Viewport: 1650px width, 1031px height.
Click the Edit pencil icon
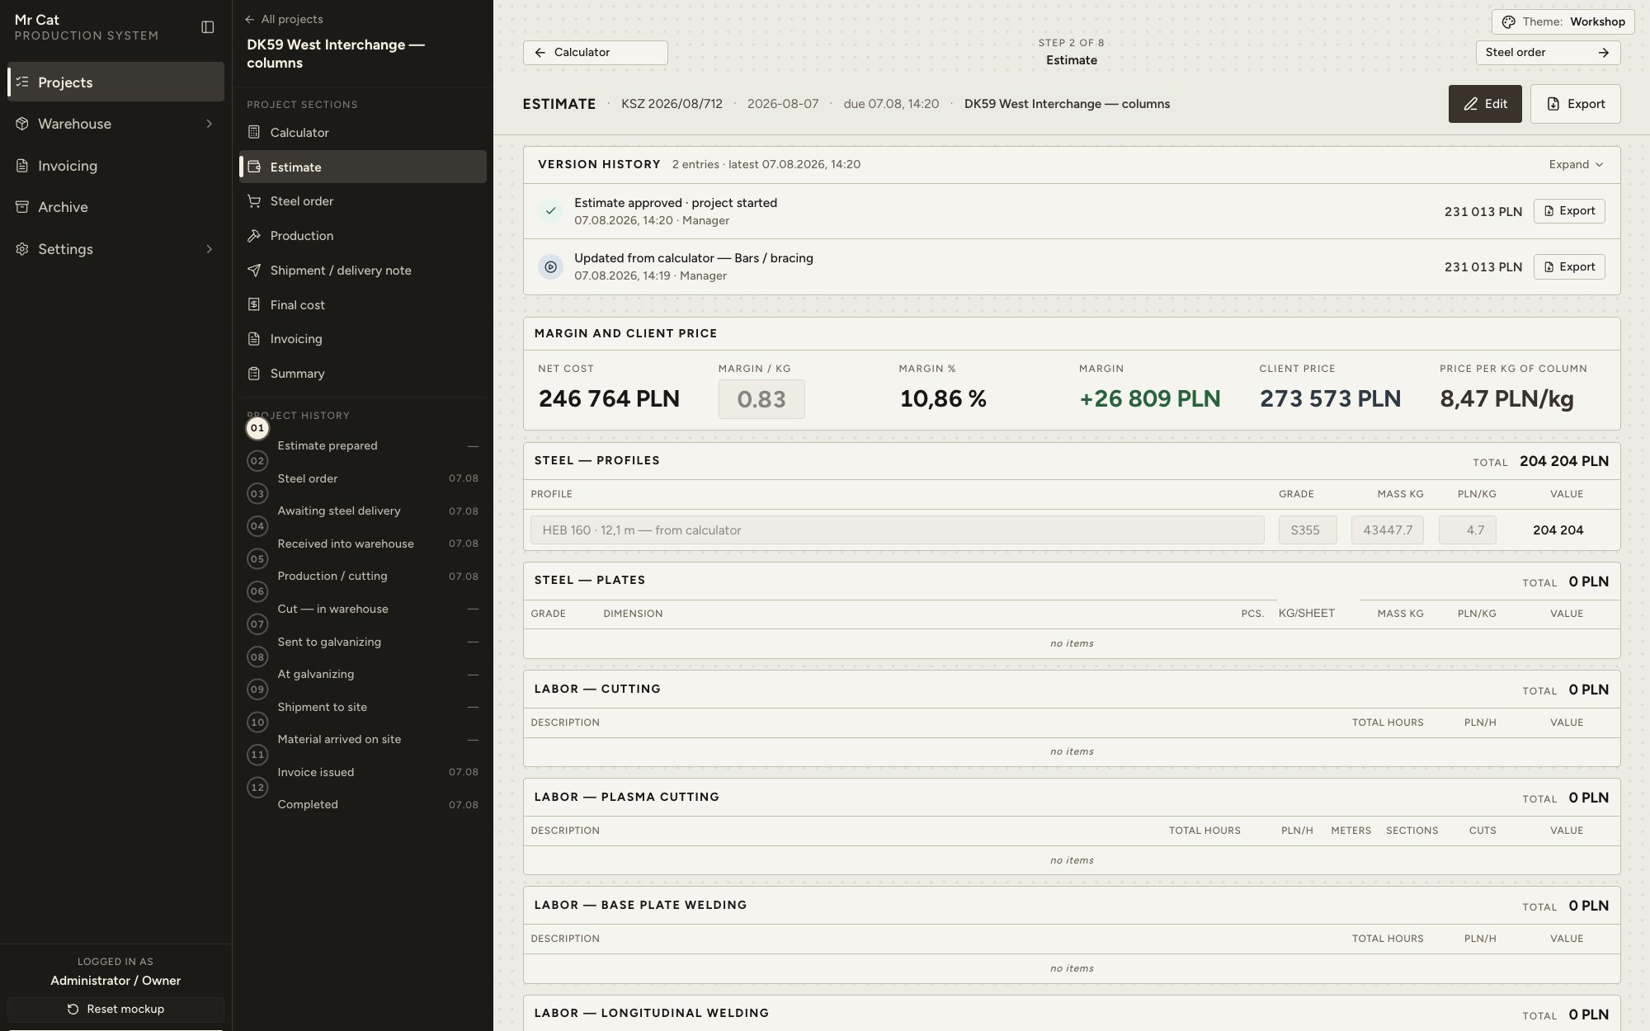coord(1471,104)
